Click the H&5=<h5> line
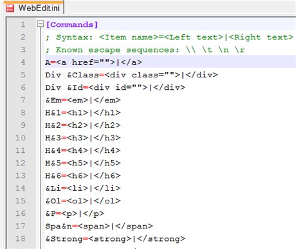Screen dimensions: 296x249 pyautogui.click(x=83, y=163)
